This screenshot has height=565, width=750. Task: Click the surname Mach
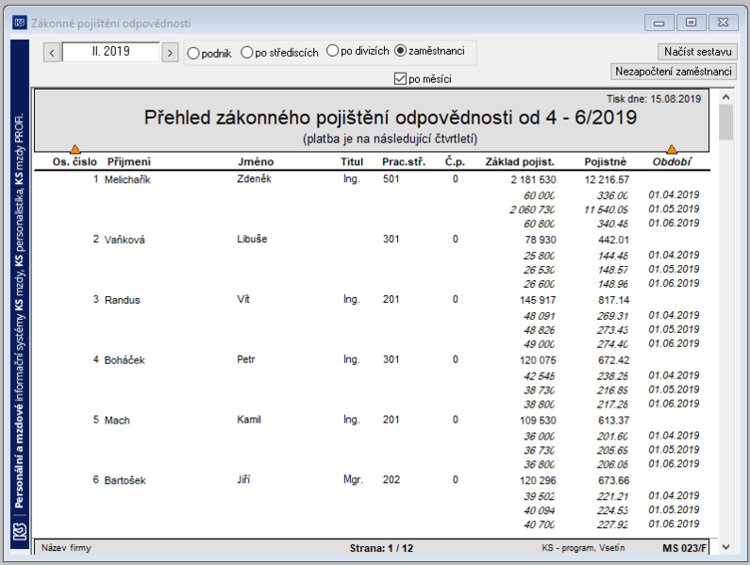coord(117,421)
